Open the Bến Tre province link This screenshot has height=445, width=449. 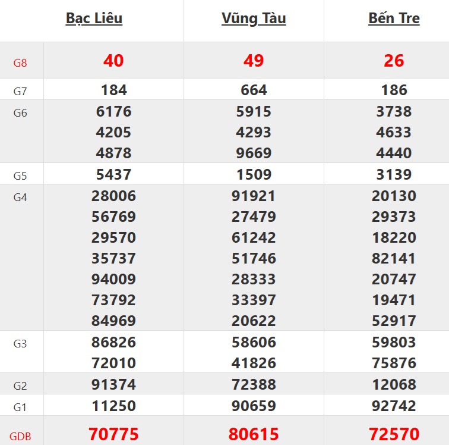click(x=394, y=18)
